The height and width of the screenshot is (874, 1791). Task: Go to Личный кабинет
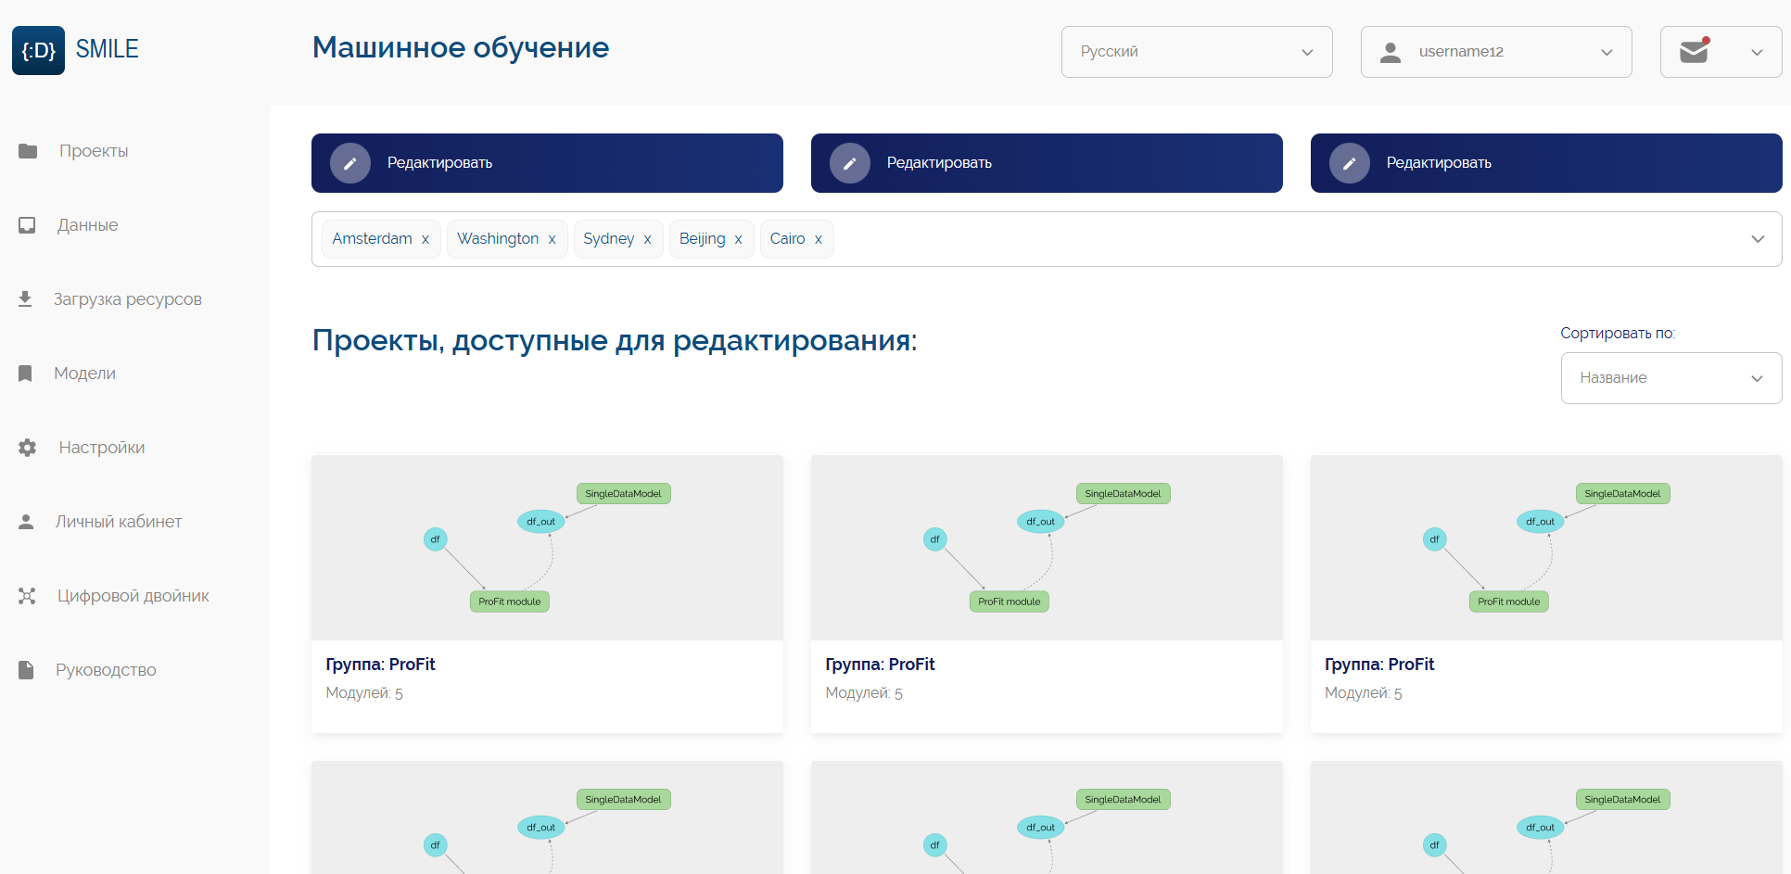[x=119, y=522]
